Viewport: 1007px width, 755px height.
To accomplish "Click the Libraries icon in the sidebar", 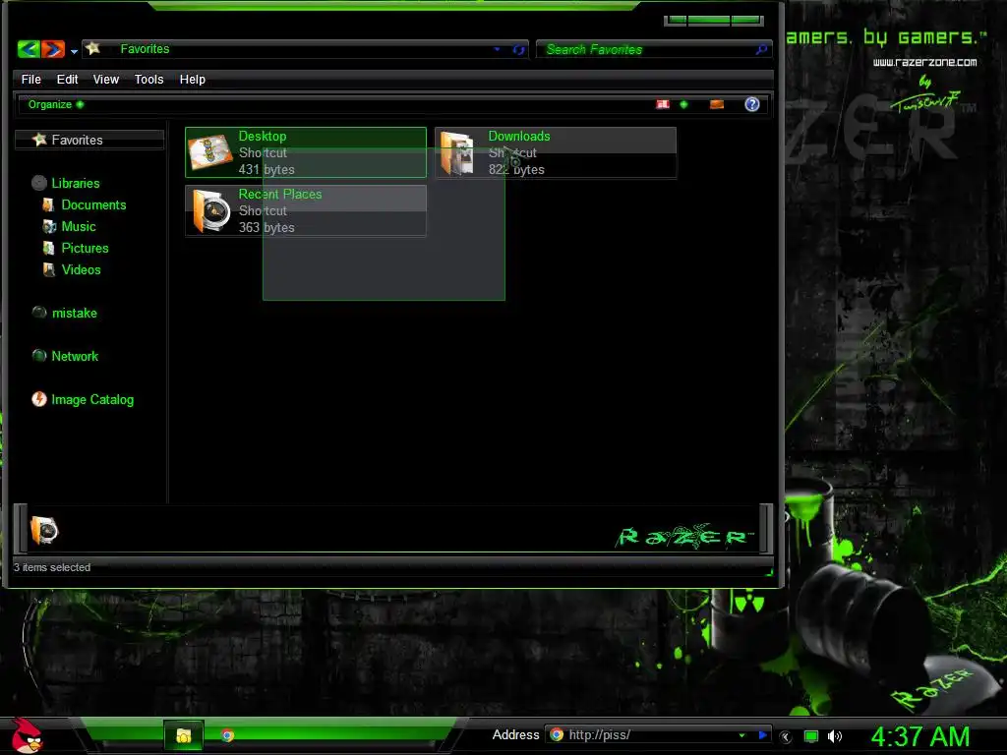I will point(39,183).
